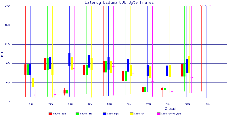Click the '400' y-axis tick label
The height and width of the screenshot is (115, 230).
point(8,83)
